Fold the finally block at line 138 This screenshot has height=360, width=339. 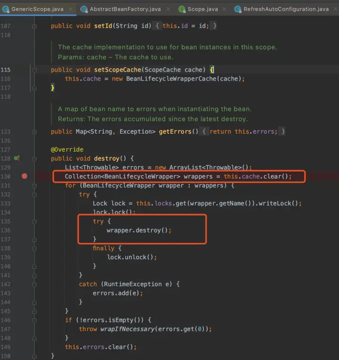click(x=34, y=248)
